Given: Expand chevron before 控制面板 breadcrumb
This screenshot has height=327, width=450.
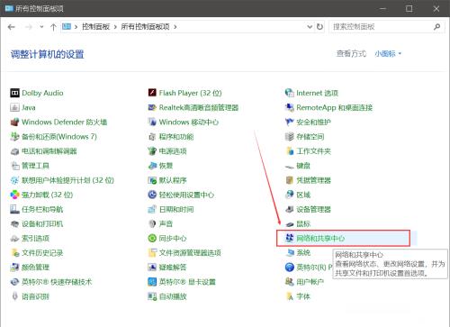Looking at the screenshot, I should pyautogui.click(x=76, y=27).
